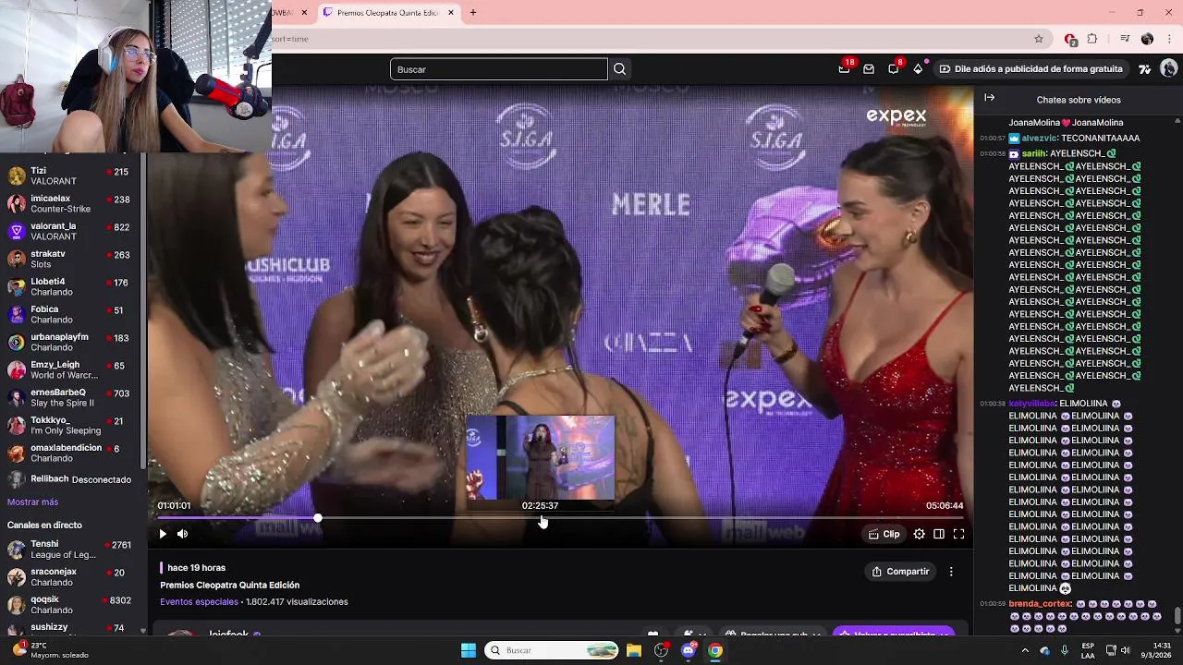Seek to 02:25:37 on the timeline
This screenshot has width=1183, height=665.
point(542,518)
